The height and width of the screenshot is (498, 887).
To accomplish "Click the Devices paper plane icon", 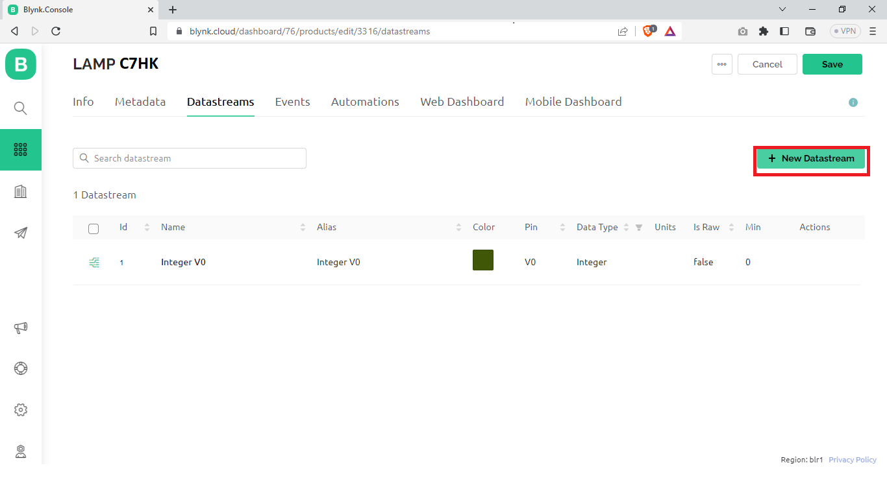I will pos(20,233).
